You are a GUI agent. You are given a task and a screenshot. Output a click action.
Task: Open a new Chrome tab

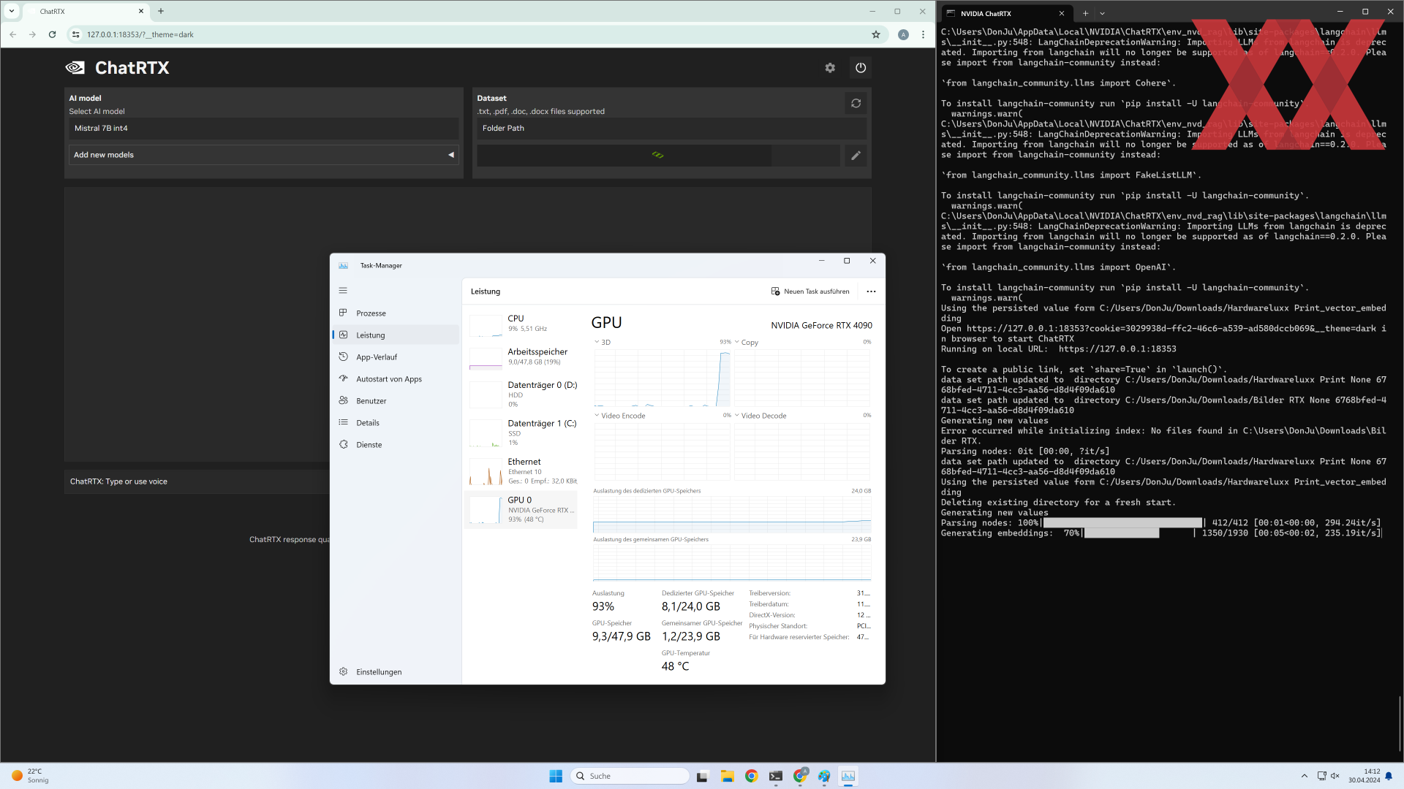[161, 11]
